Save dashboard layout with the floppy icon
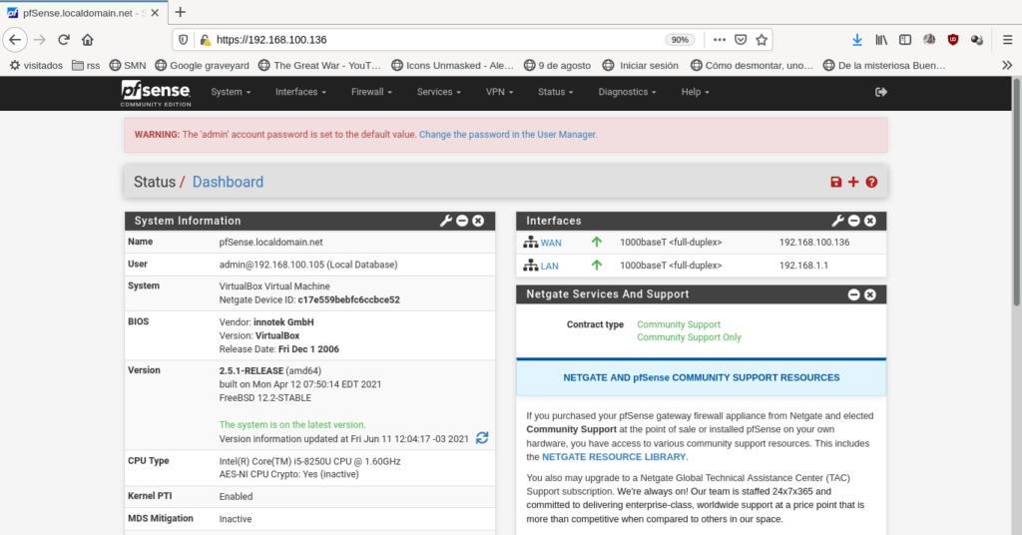Screen dimensions: 1022x535 (x=835, y=182)
